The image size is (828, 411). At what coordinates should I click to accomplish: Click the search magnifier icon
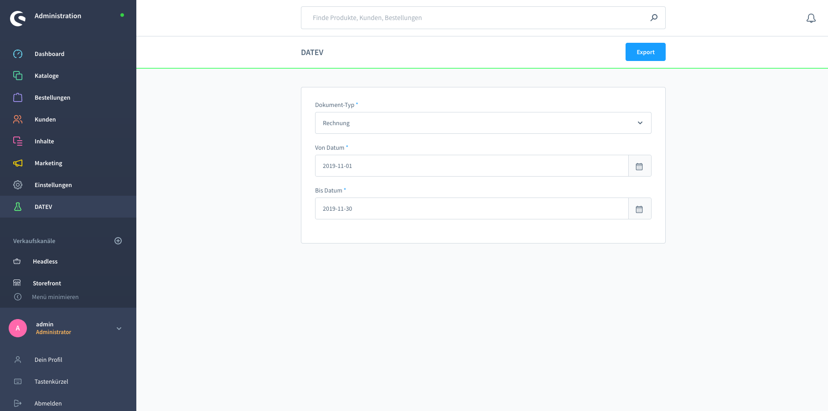[x=654, y=18]
